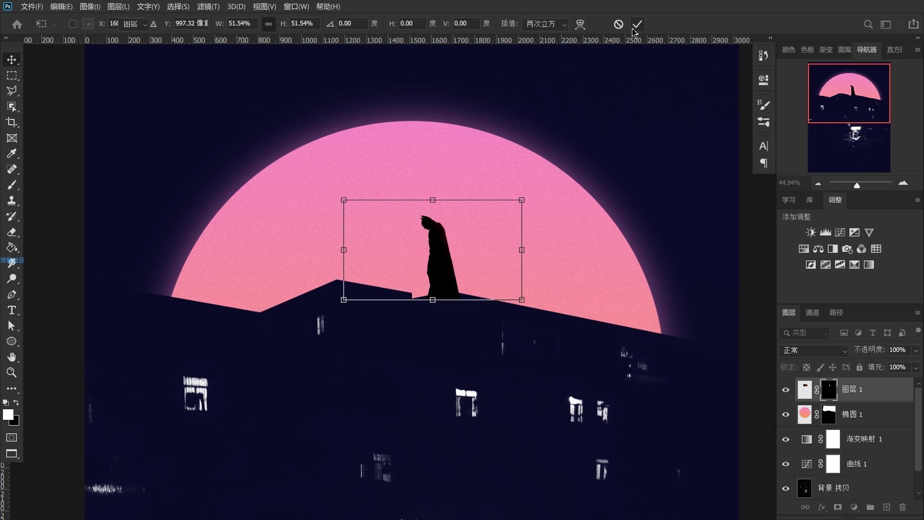Select the Hand tool

tap(12, 357)
